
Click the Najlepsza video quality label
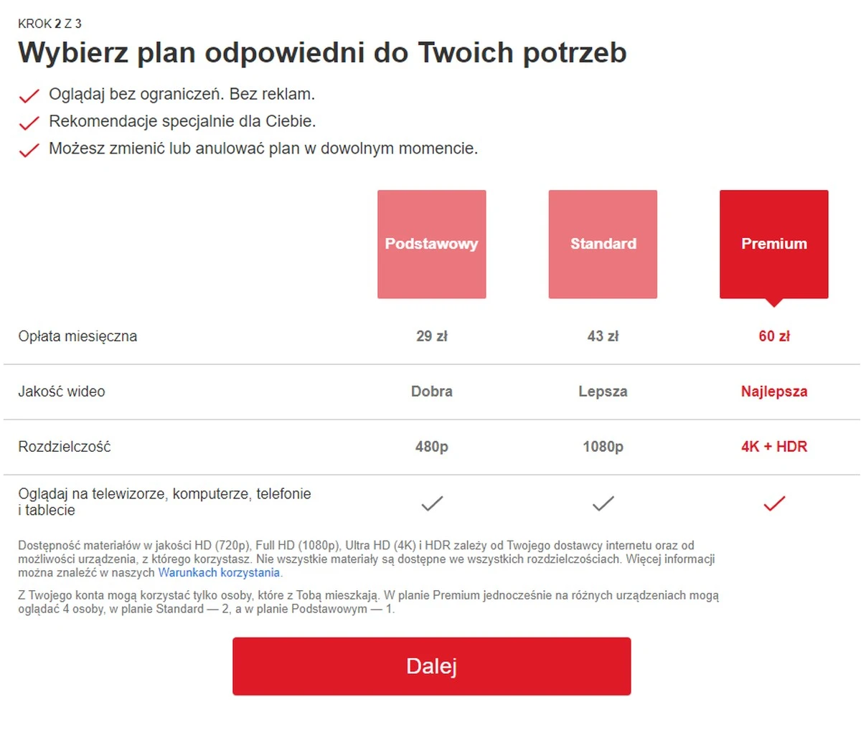point(774,392)
